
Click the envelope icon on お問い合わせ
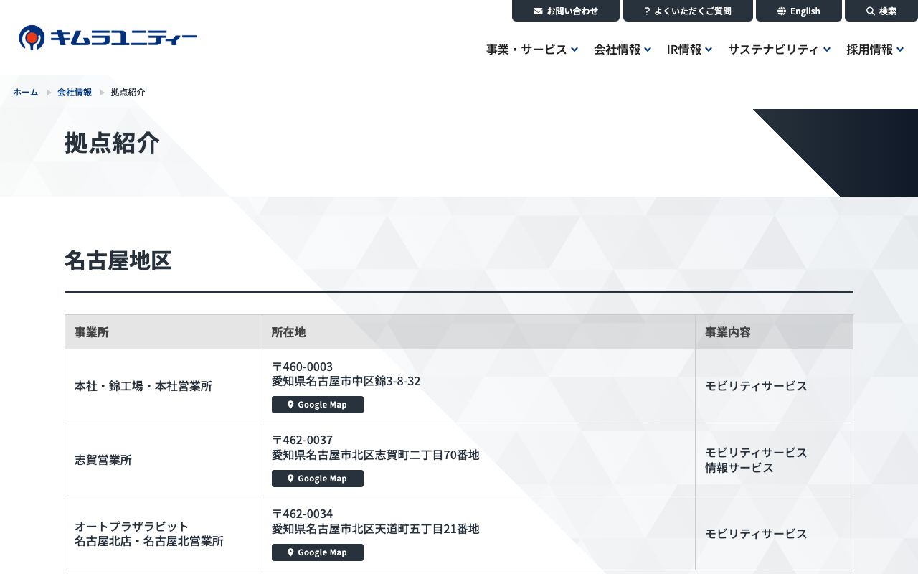[x=537, y=11]
